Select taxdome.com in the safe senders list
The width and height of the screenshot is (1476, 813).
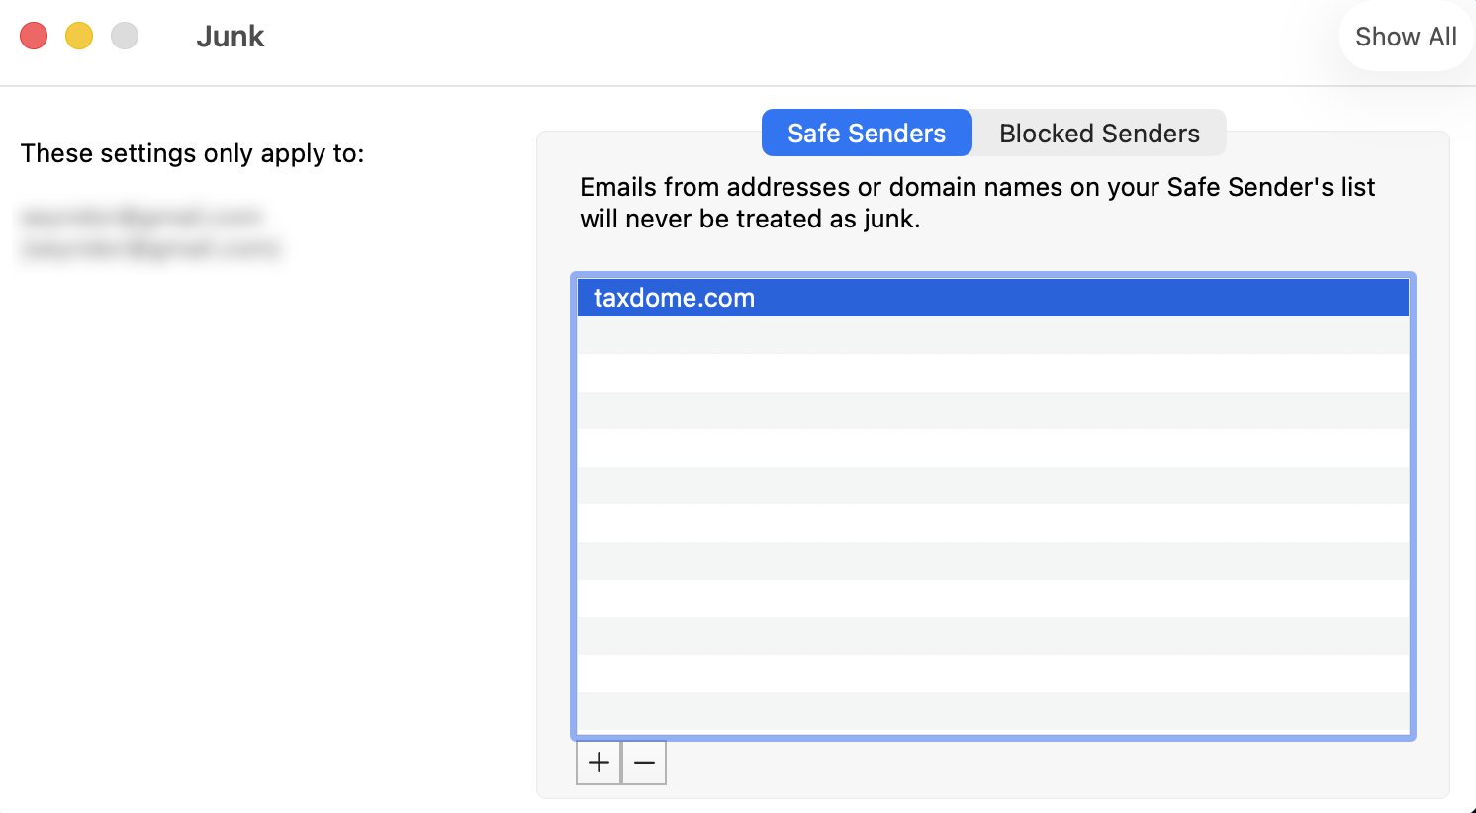coord(675,298)
